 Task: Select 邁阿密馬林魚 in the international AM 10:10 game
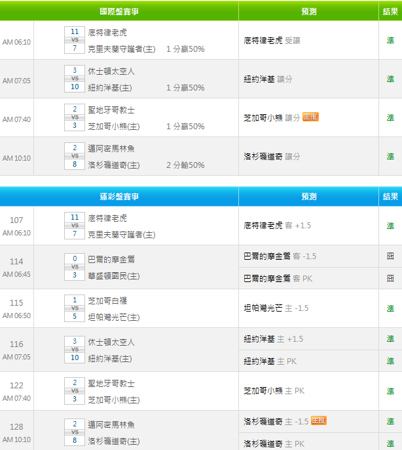111,149
